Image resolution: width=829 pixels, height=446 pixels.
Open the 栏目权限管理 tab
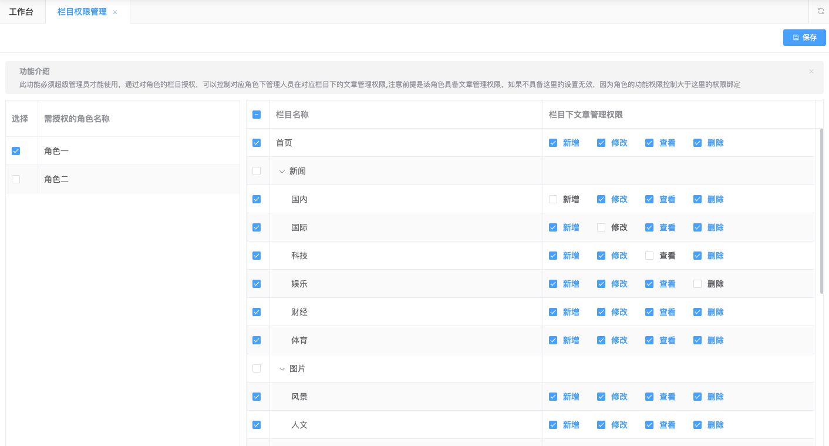tap(82, 12)
